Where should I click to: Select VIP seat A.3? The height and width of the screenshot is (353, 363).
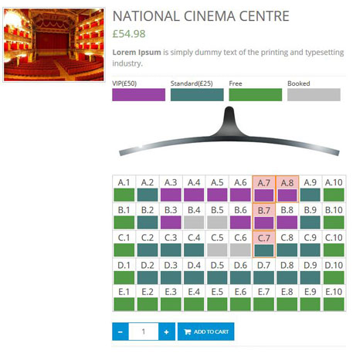point(171,189)
